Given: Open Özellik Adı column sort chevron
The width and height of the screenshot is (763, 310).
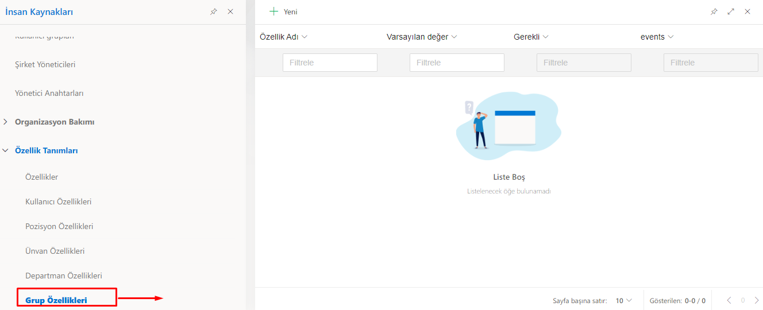Looking at the screenshot, I should (305, 37).
